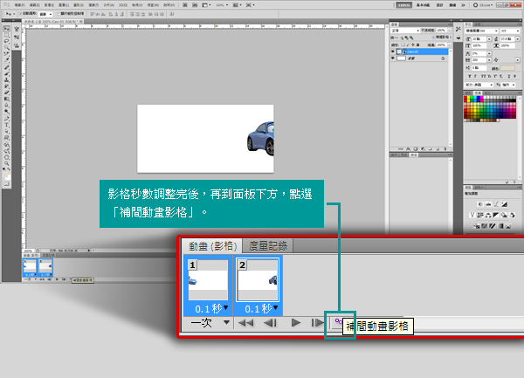Add a Levels adjustment
This screenshot has height=378, width=524.
click(488, 204)
